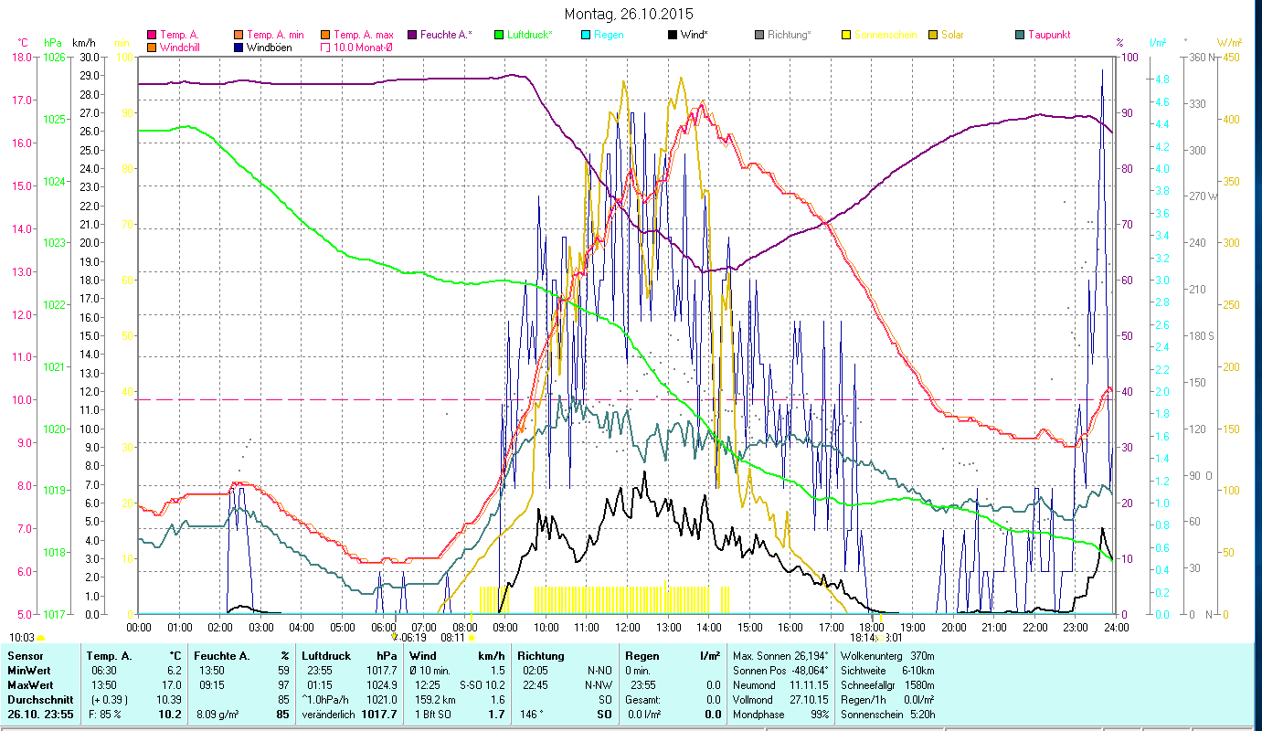Click the 06:19 sunrise time label
The image size is (1262, 731).
(x=414, y=638)
